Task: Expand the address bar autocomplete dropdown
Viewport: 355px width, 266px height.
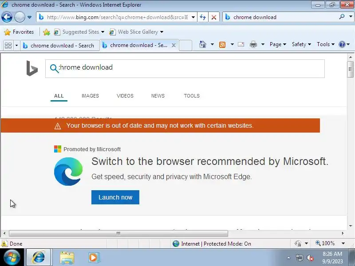Action: [x=193, y=17]
